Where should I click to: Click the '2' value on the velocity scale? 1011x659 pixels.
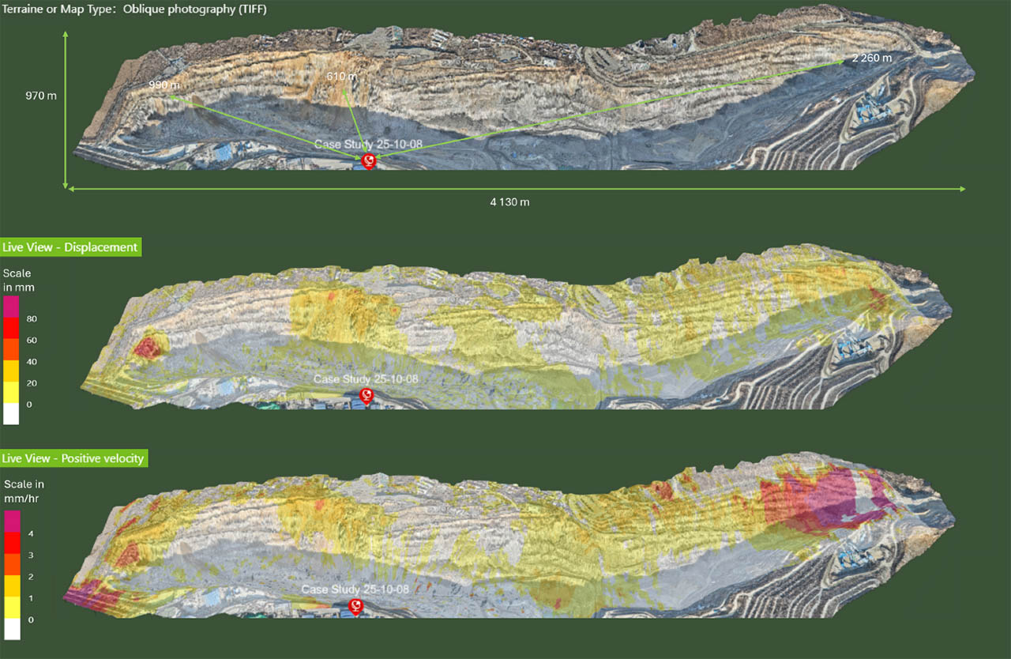31,577
